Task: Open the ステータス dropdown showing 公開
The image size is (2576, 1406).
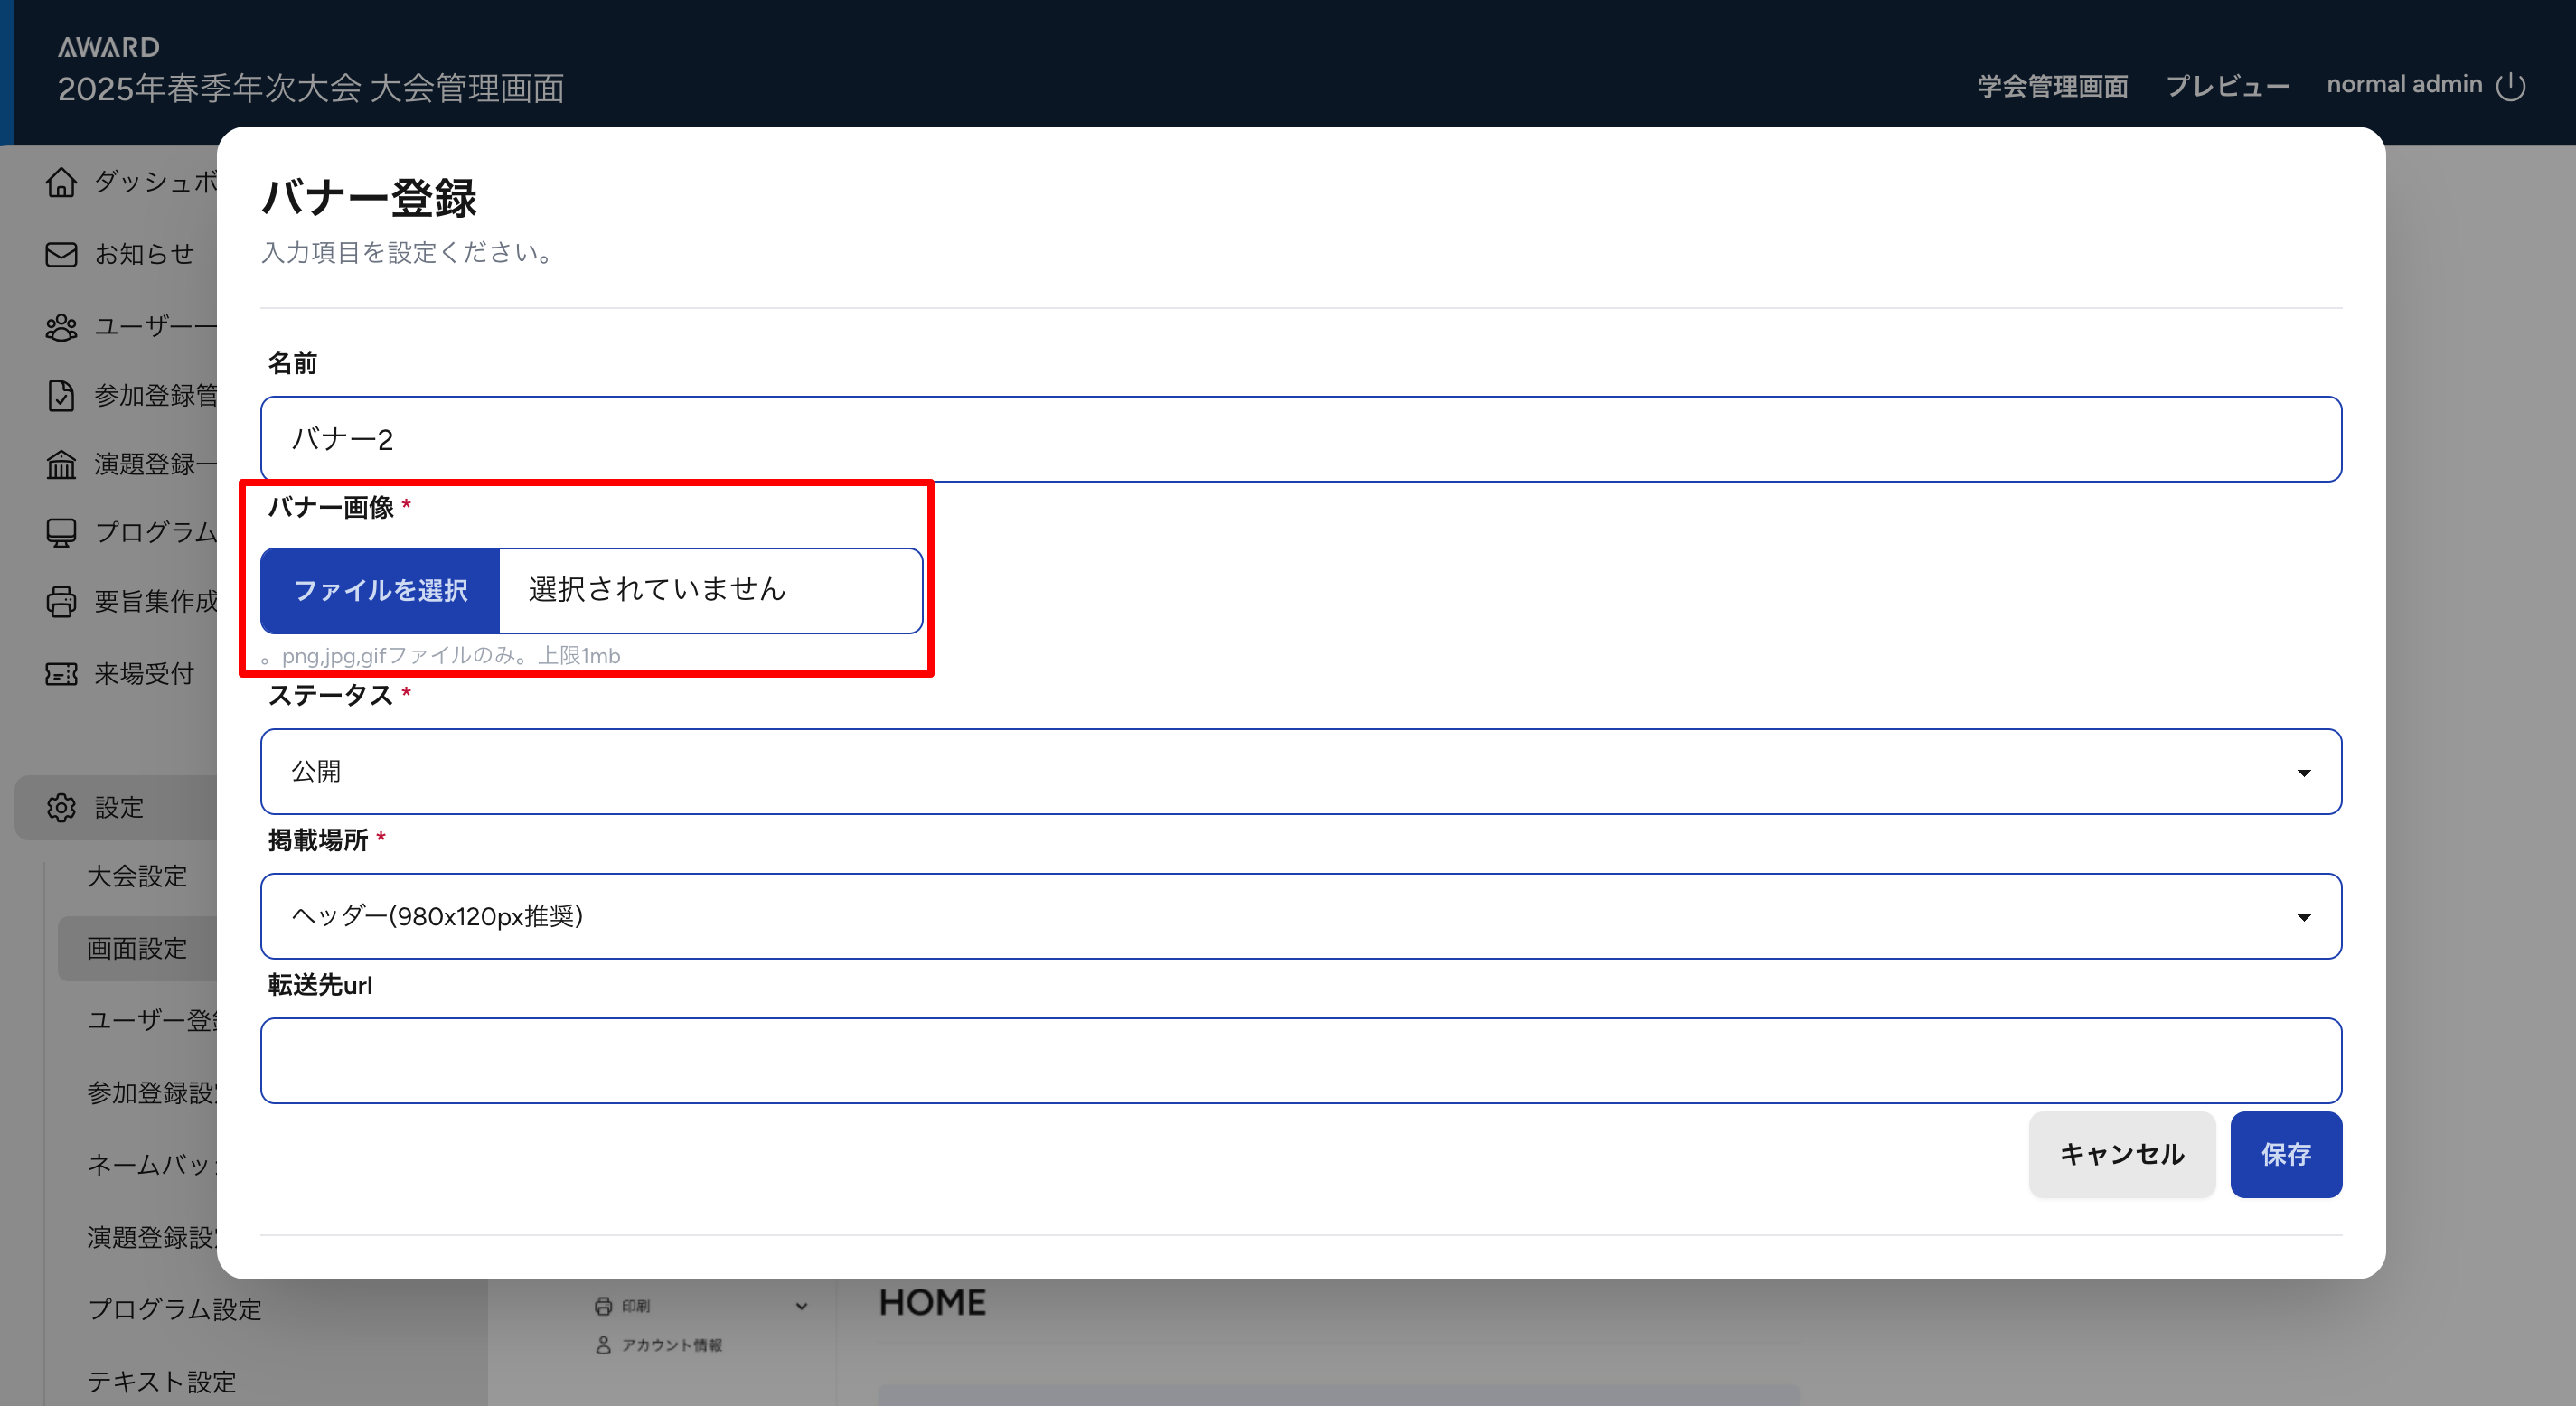Action: point(1300,772)
